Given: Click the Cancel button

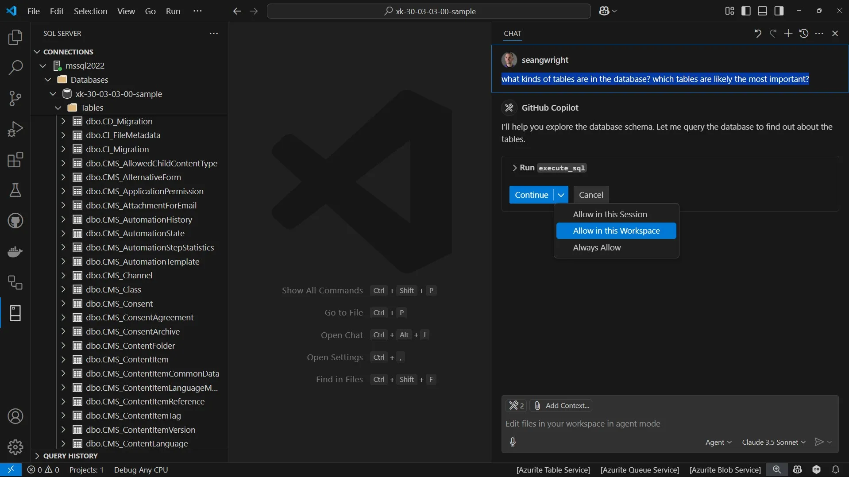Looking at the screenshot, I should pos(591,195).
